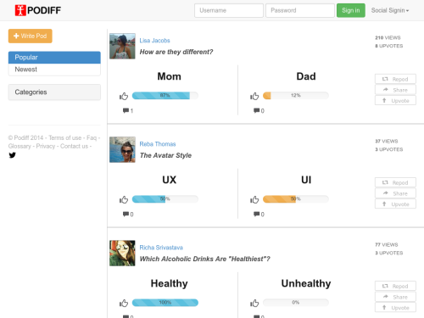Open the Social Signin dropdown
This screenshot has width=424, height=318.
point(390,10)
